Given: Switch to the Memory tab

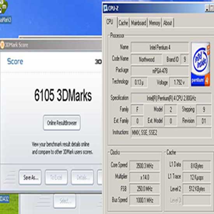Looking at the screenshot, I should [x=154, y=23].
